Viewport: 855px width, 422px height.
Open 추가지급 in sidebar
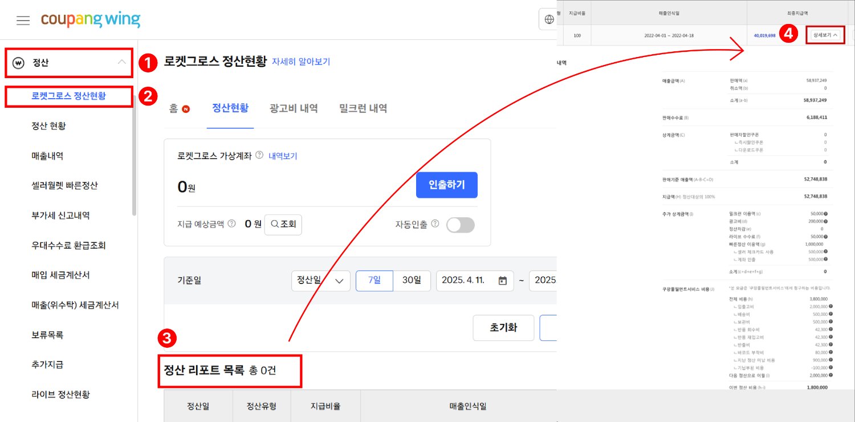[47, 364]
